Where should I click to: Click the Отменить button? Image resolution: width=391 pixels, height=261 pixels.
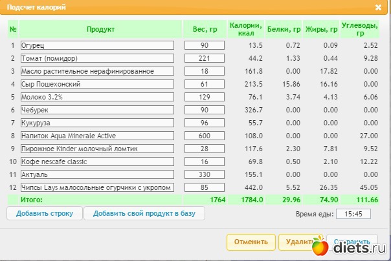pyautogui.click(x=251, y=242)
